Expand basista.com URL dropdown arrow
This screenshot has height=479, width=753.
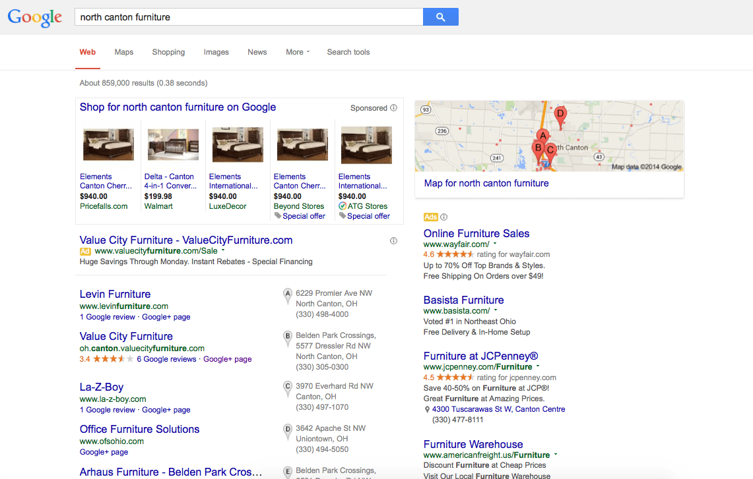[x=496, y=310]
